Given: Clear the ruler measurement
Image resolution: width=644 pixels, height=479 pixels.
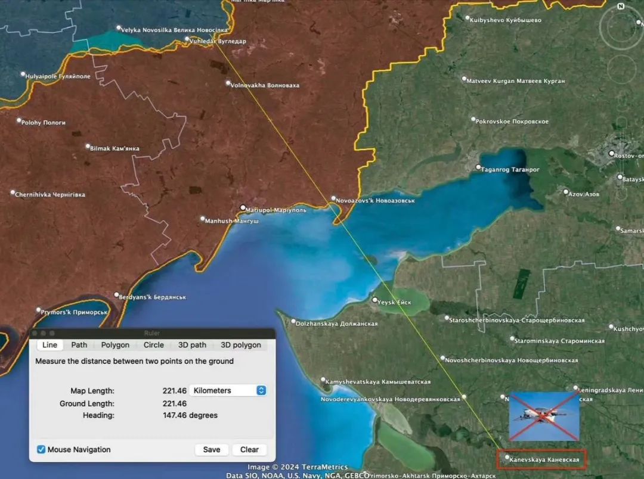Looking at the screenshot, I should tap(249, 450).
